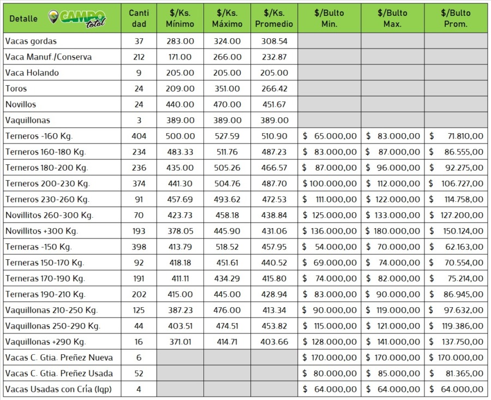
Task: Click the $/Bulto Prom. column header
Action: pyautogui.click(x=456, y=19)
